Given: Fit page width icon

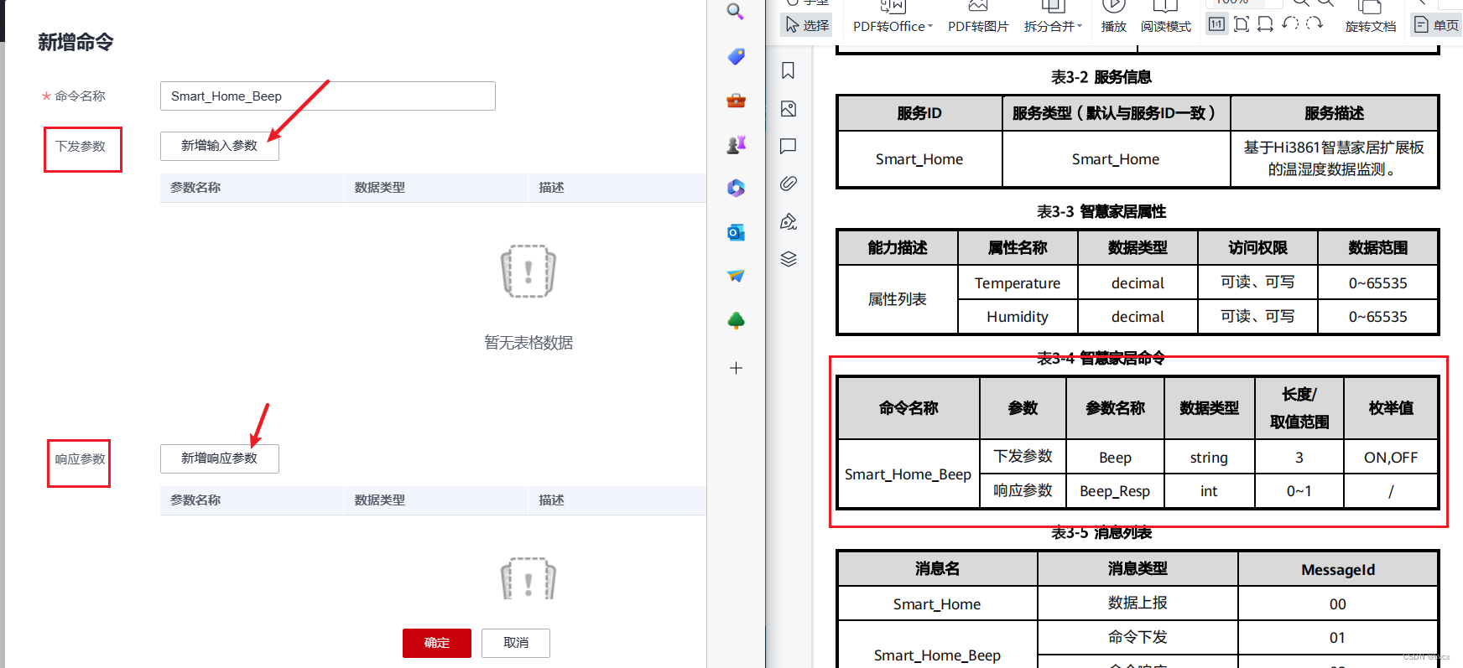Looking at the screenshot, I should click(x=1265, y=24).
